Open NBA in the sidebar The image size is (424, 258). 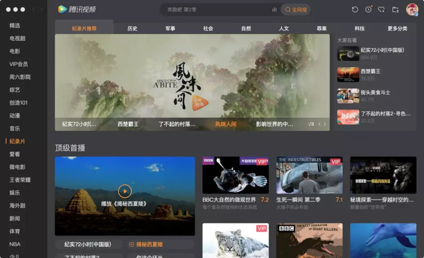tap(15, 244)
